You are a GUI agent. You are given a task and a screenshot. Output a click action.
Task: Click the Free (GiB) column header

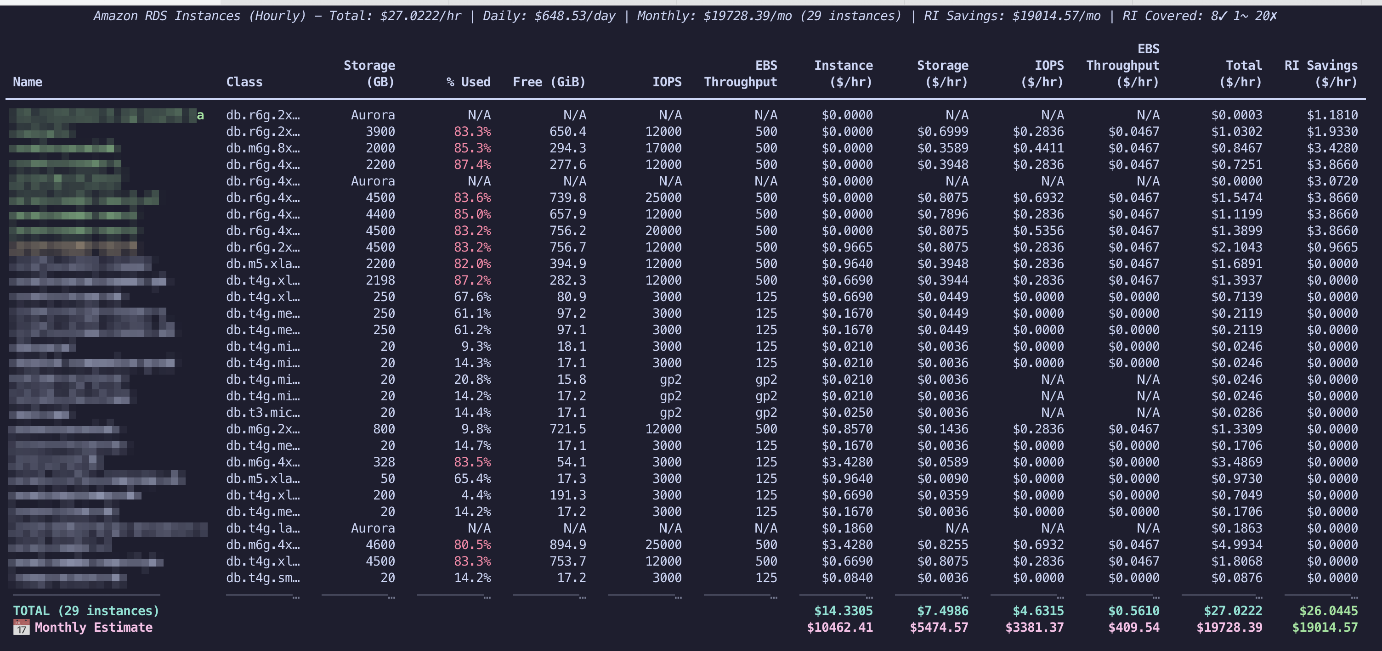549,82
